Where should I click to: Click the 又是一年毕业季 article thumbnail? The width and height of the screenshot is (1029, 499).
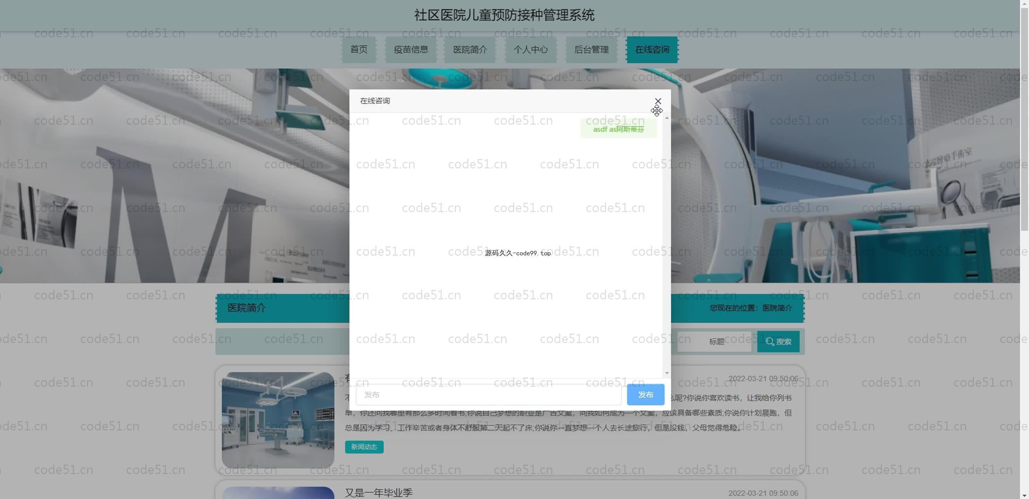click(278, 493)
